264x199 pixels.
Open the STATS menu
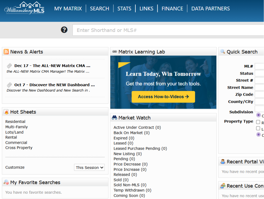124,8
